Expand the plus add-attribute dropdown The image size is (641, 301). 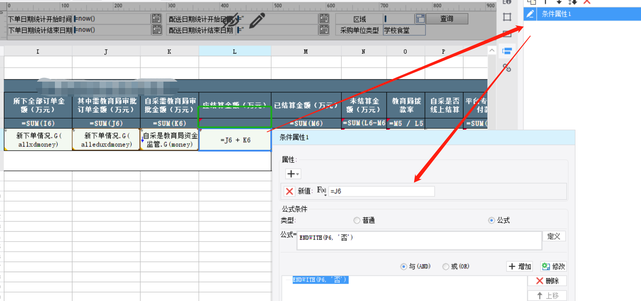pyautogui.click(x=293, y=174)
